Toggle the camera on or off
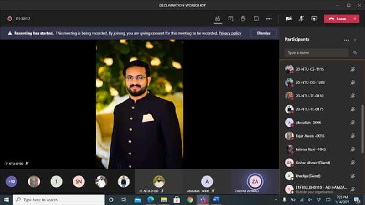 [288, 19]
